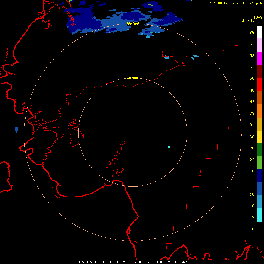Screen dimensions: 264x264
Task: Click the legend value 22
Action: [252, 160]
